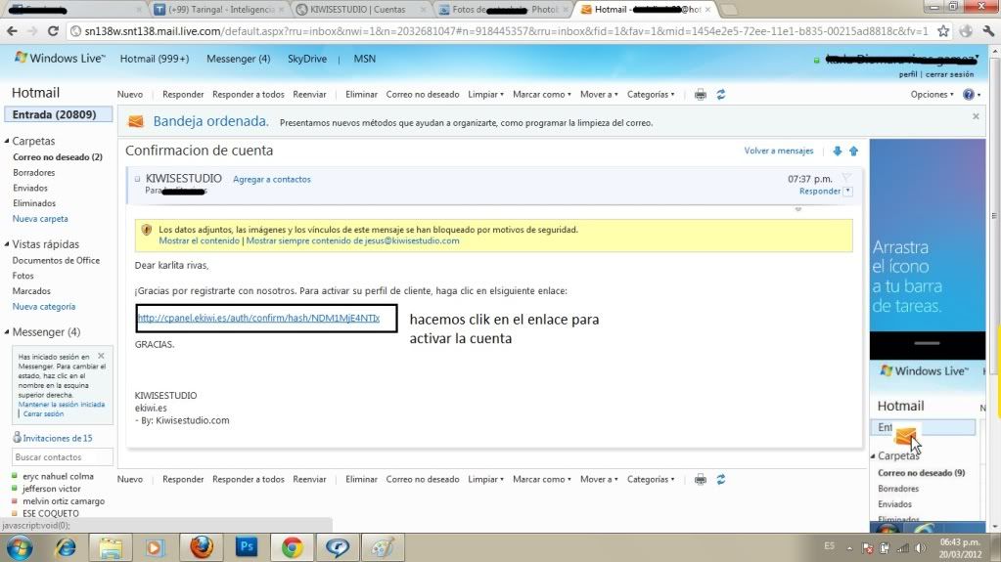Open the Marcar como dropdown at top

[x=542, y=95]
